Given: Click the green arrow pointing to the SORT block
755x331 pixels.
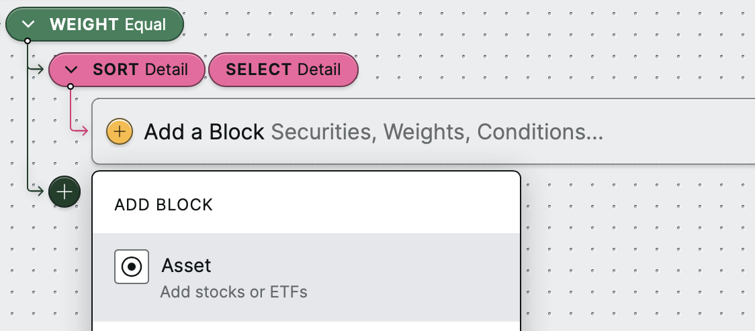Looking at the screenshot, I should click(36, 70).
